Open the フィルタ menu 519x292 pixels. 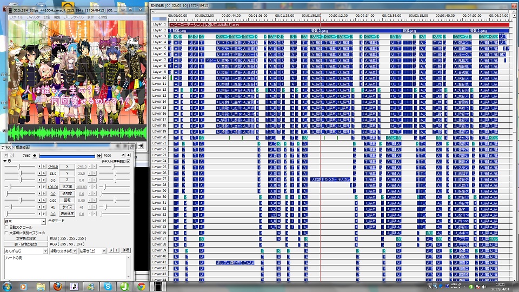[x=33, y=17]
